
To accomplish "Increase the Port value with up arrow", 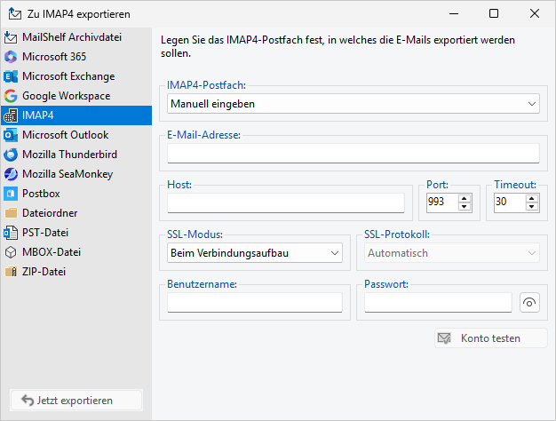I will pos(464,198).
